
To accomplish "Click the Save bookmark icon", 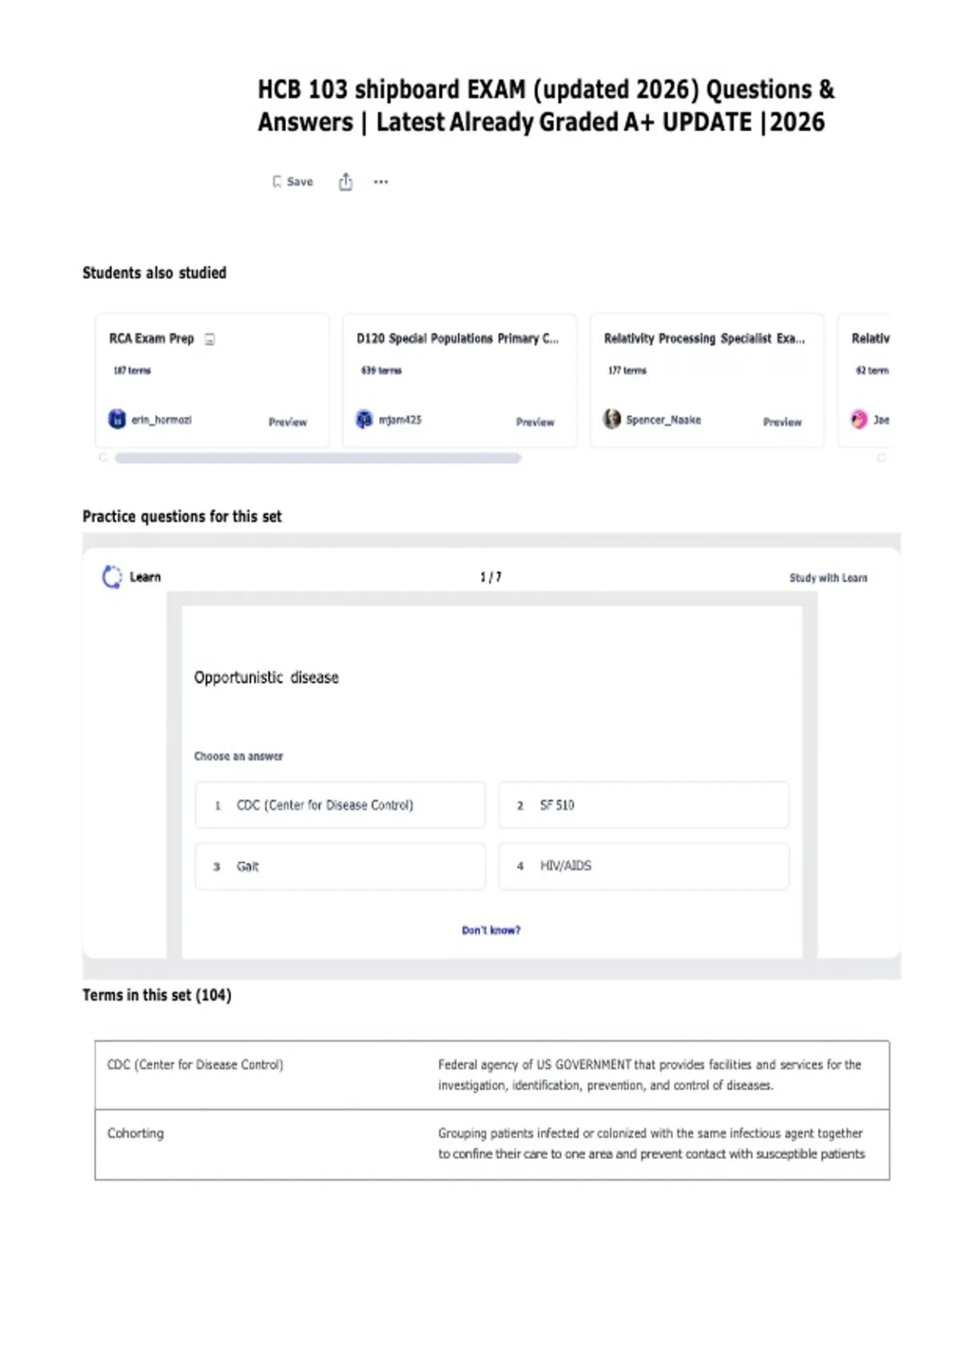I will tap(277, 182).
